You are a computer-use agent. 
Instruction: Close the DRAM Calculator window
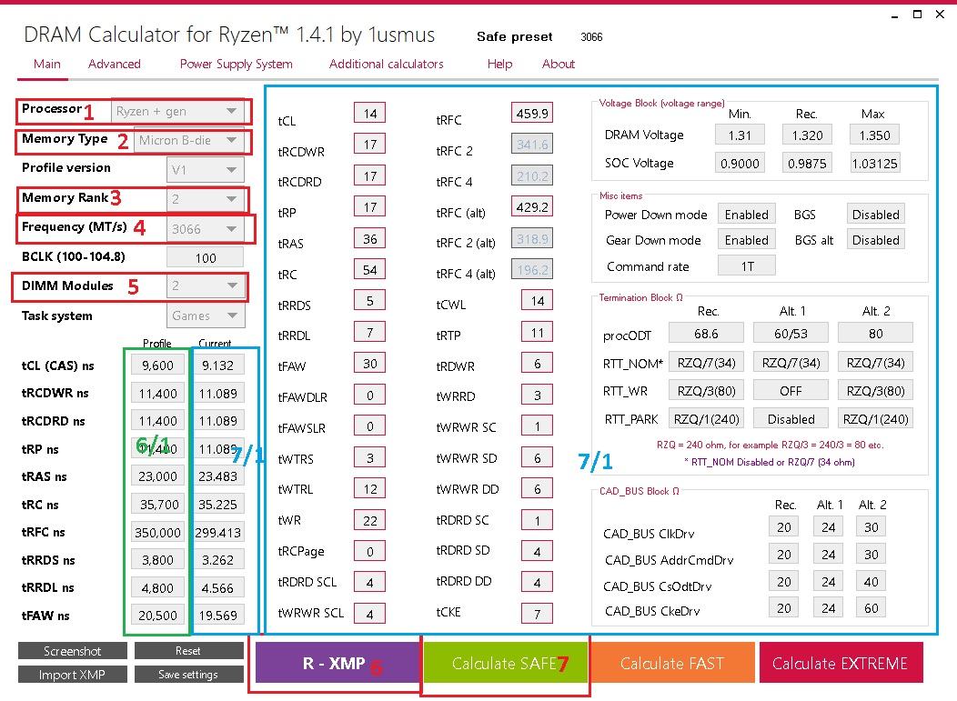[x=940, y=14]
